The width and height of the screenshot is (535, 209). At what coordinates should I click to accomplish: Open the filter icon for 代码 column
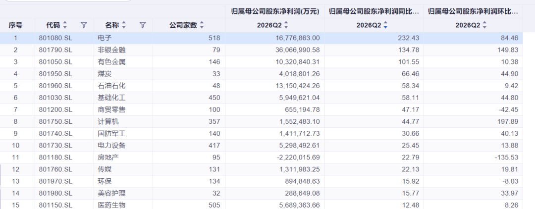84,25
